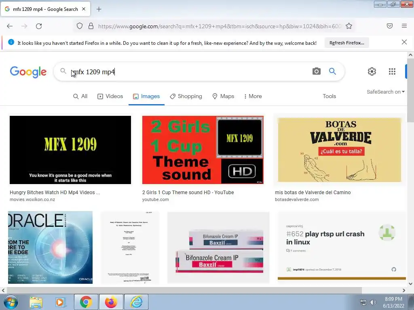Select the Images results tab
Screen dimensions: 414x310
(x=146, y=96)
